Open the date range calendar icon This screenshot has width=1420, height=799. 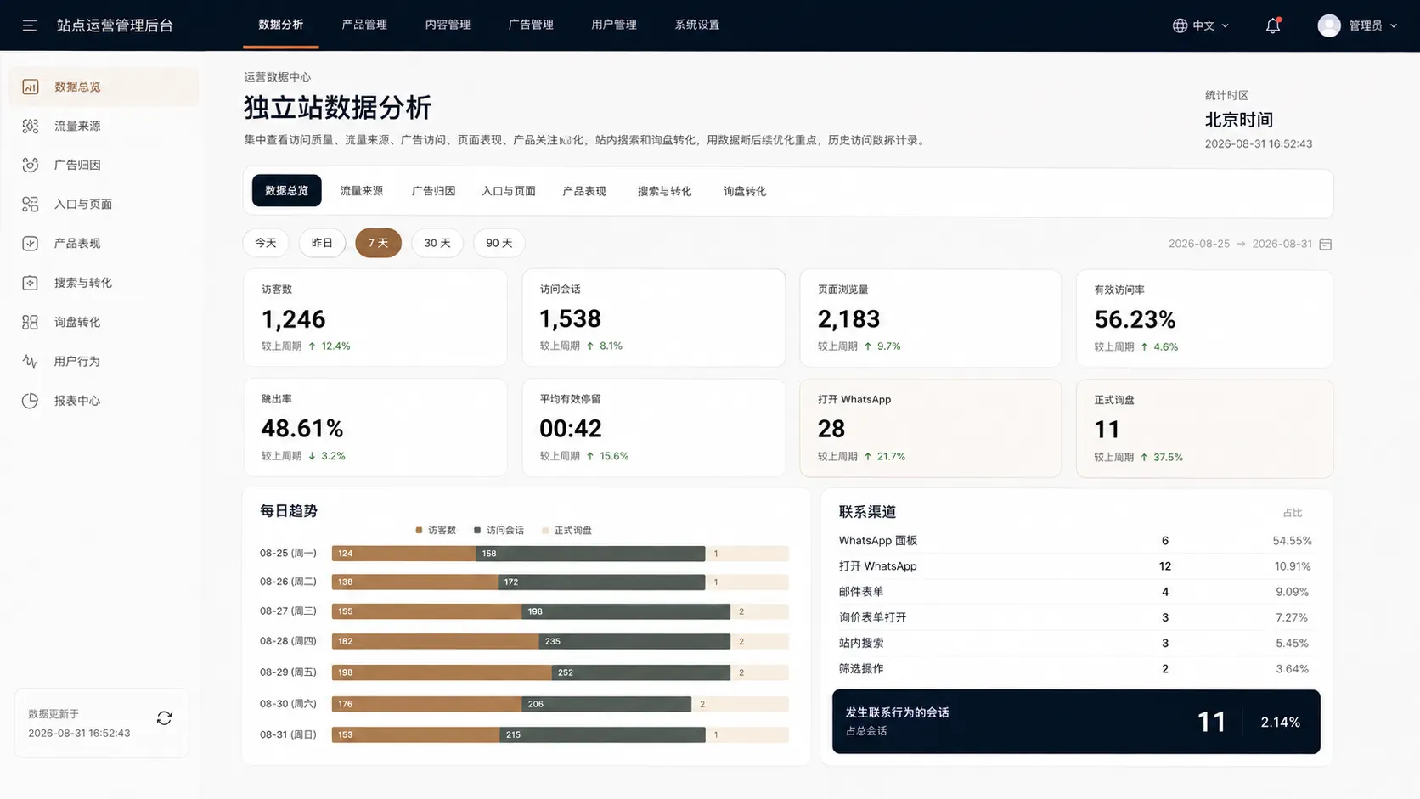pyautogui.click(x=1325, y=244)
